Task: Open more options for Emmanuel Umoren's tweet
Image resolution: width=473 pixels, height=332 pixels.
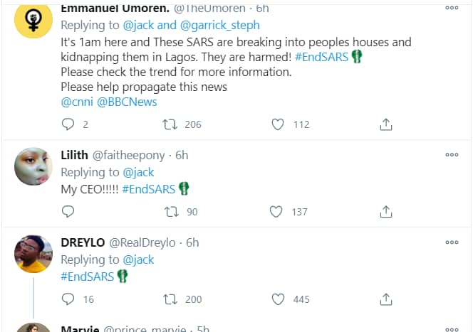Action: coord(452,8)
